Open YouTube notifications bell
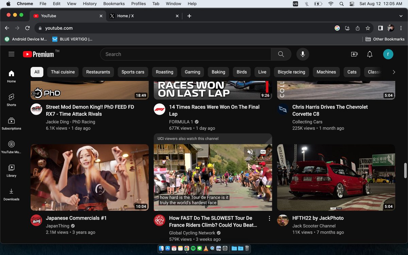 click(370, 54)
